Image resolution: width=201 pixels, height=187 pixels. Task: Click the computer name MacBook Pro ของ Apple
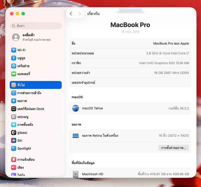[171, 44]
